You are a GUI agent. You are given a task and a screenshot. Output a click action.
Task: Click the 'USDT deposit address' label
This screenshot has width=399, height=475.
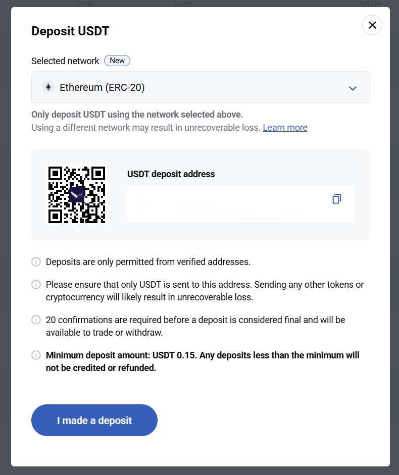[x=171, y=174]
